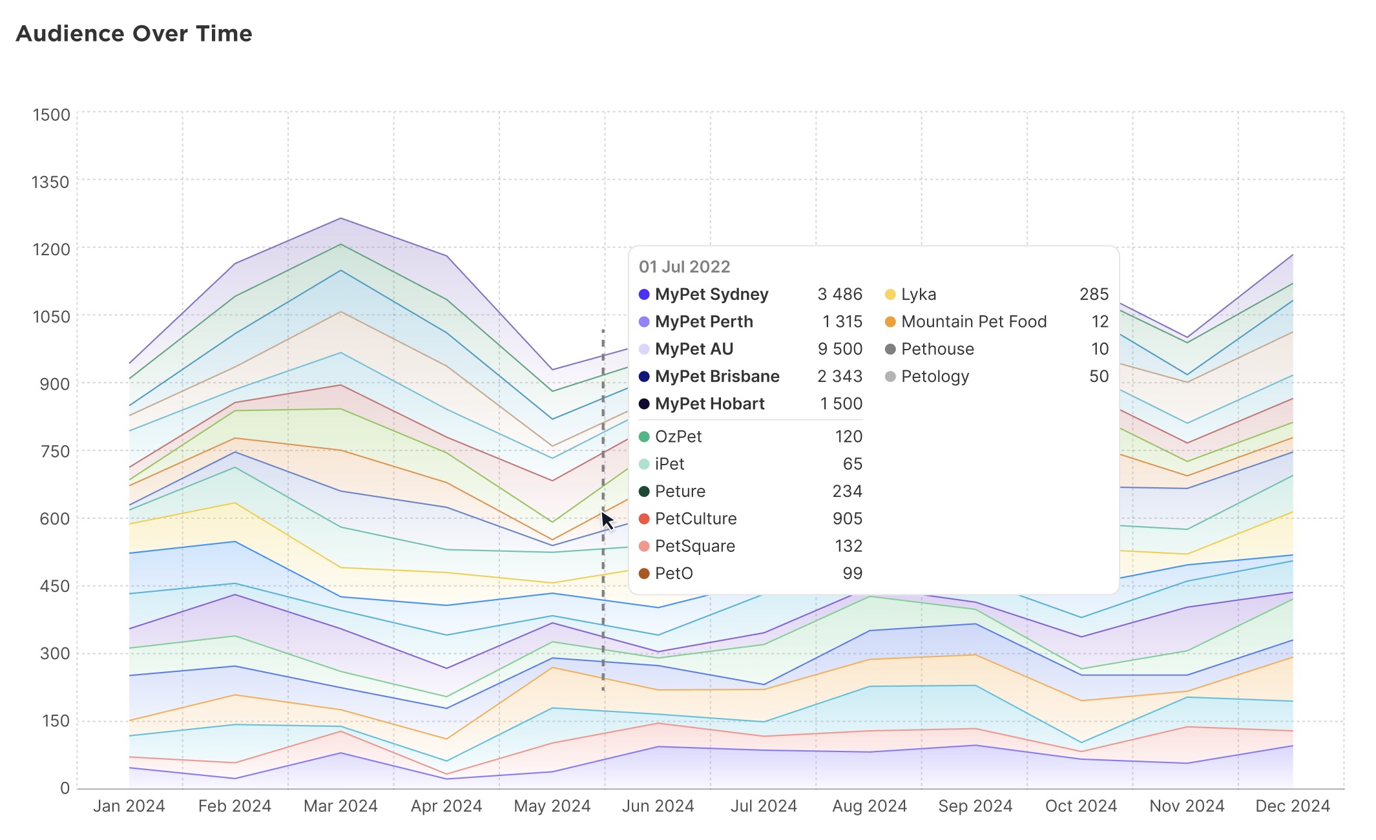Screen dimensions: 1376x840
Task: Click the Petology gray legend dot
Action: pyautogui.click(x=890, y=377)
